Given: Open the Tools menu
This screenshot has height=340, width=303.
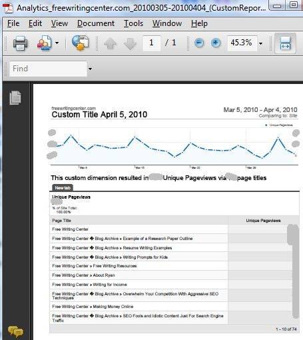Looking at the screenshot, I should 133,23.
